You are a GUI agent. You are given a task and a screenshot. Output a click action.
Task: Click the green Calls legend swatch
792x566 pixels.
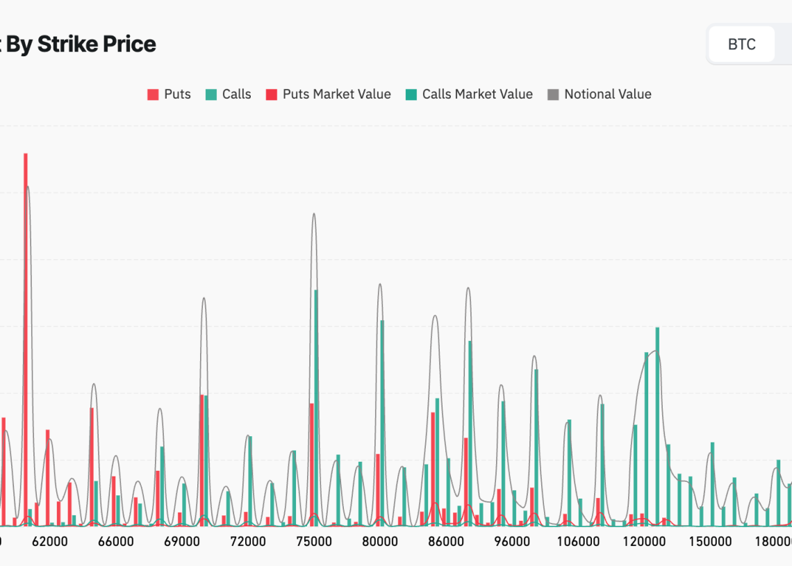pyautogui.click(x=211, y=94)
